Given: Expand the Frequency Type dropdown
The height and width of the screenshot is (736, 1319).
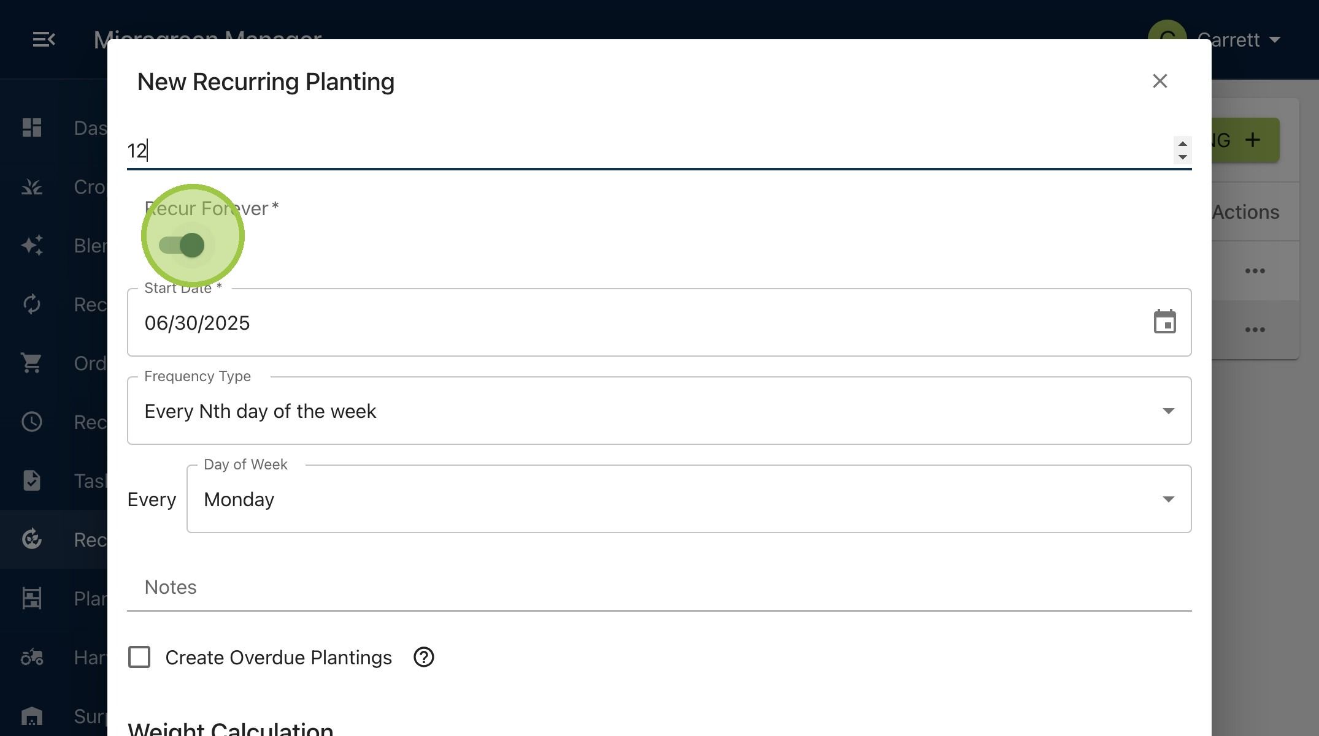Looking at the screenshot, I should coord(659,411).
